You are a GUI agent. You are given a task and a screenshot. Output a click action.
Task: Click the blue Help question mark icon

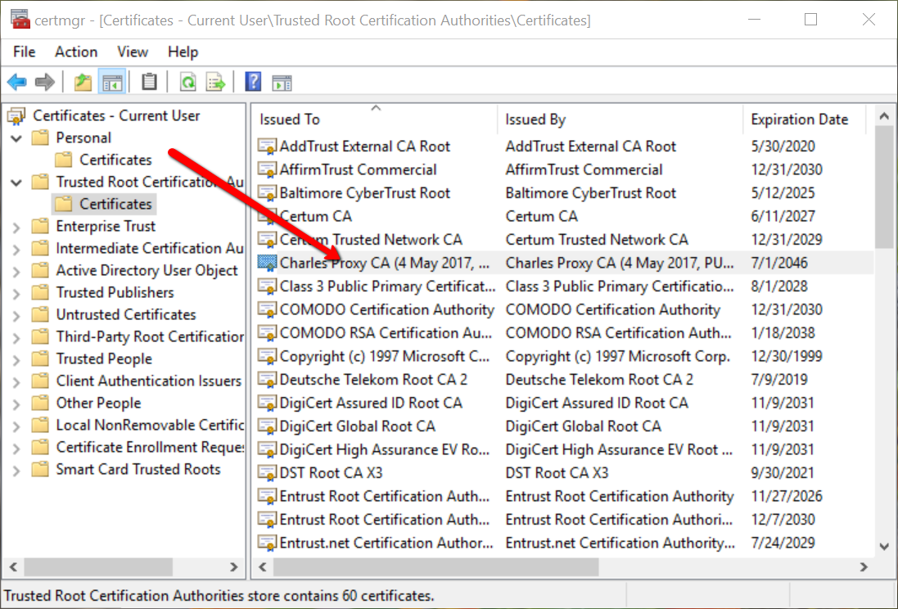coord(253,82)
